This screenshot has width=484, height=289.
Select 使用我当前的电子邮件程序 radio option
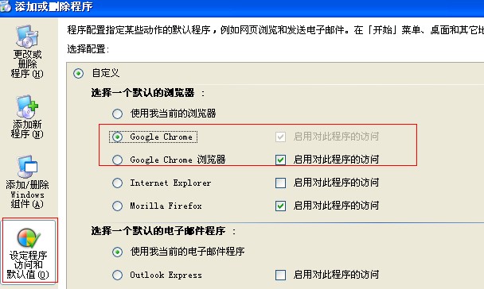tap(117, 252)
